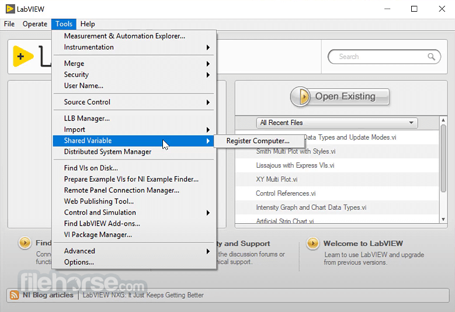Click the Open Existing button
Image resolution: width=455 pixels, height=312 pixels.
coord(339,96)
